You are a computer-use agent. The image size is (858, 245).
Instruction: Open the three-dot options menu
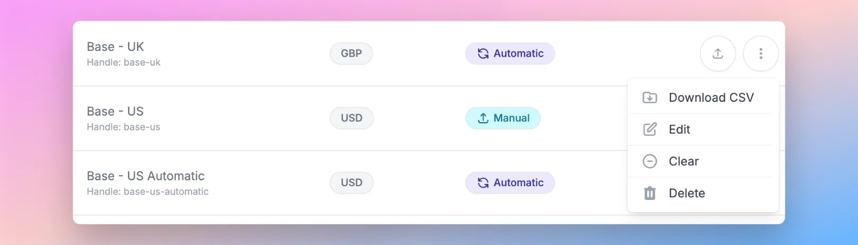761,54
